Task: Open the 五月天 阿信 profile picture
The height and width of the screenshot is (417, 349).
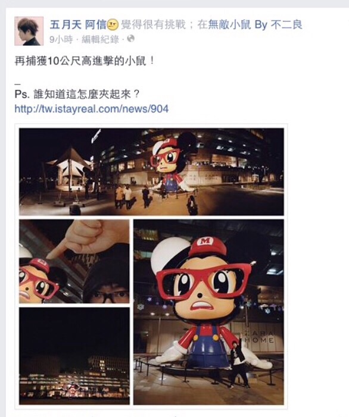Action: tap(29, 31)
